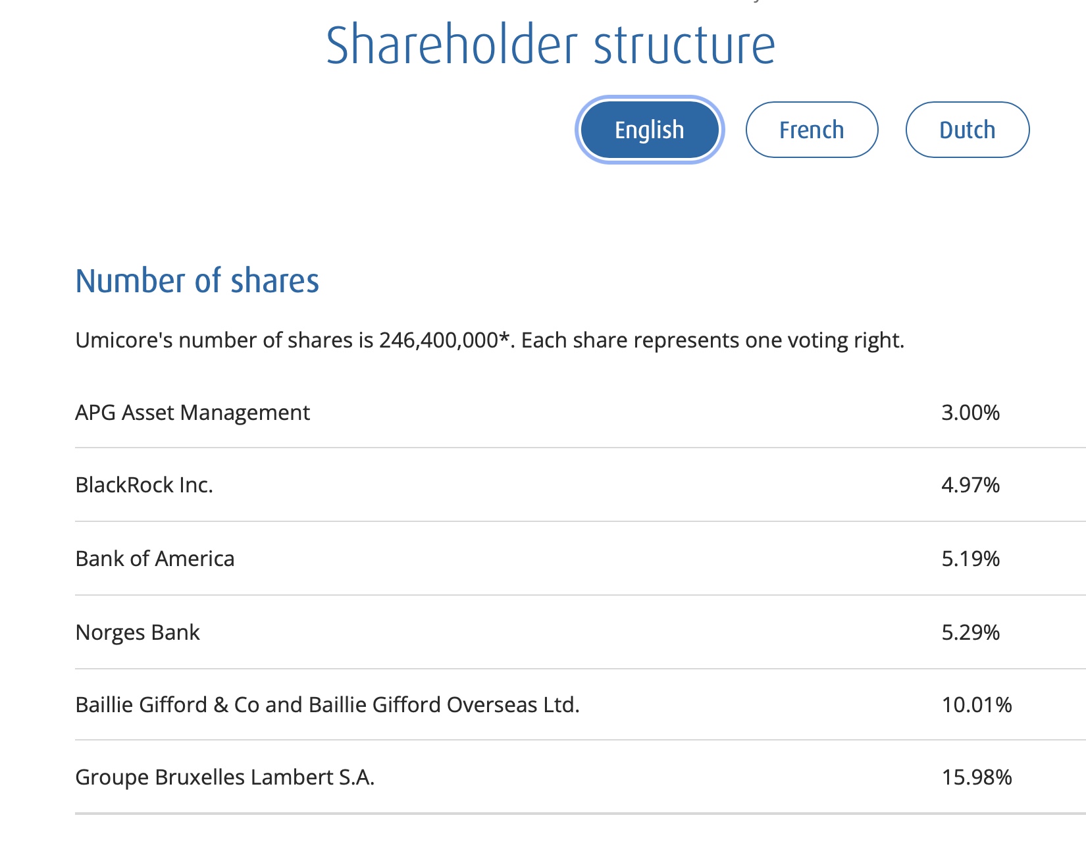
Task: Click the 3.00% stake value
Action: tap(970, 413)
